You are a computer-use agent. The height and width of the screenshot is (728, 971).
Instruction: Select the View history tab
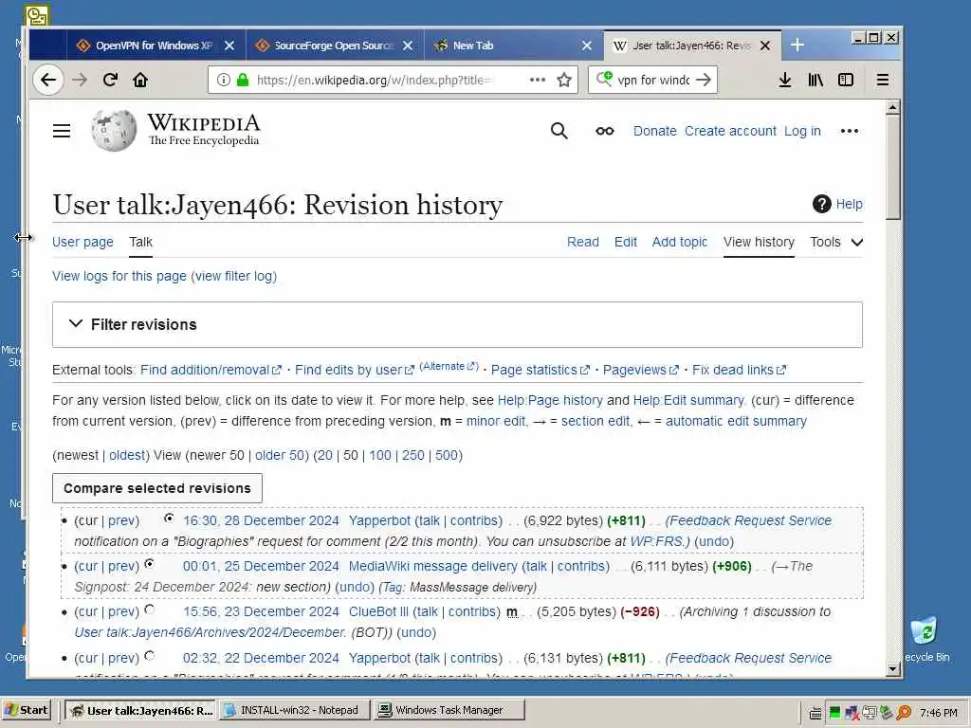(x=759, y=242)
